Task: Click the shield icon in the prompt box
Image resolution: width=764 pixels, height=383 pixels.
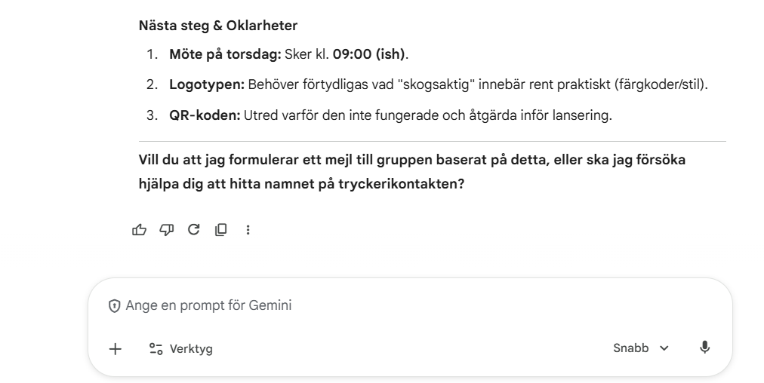Action: coord(115,306)
